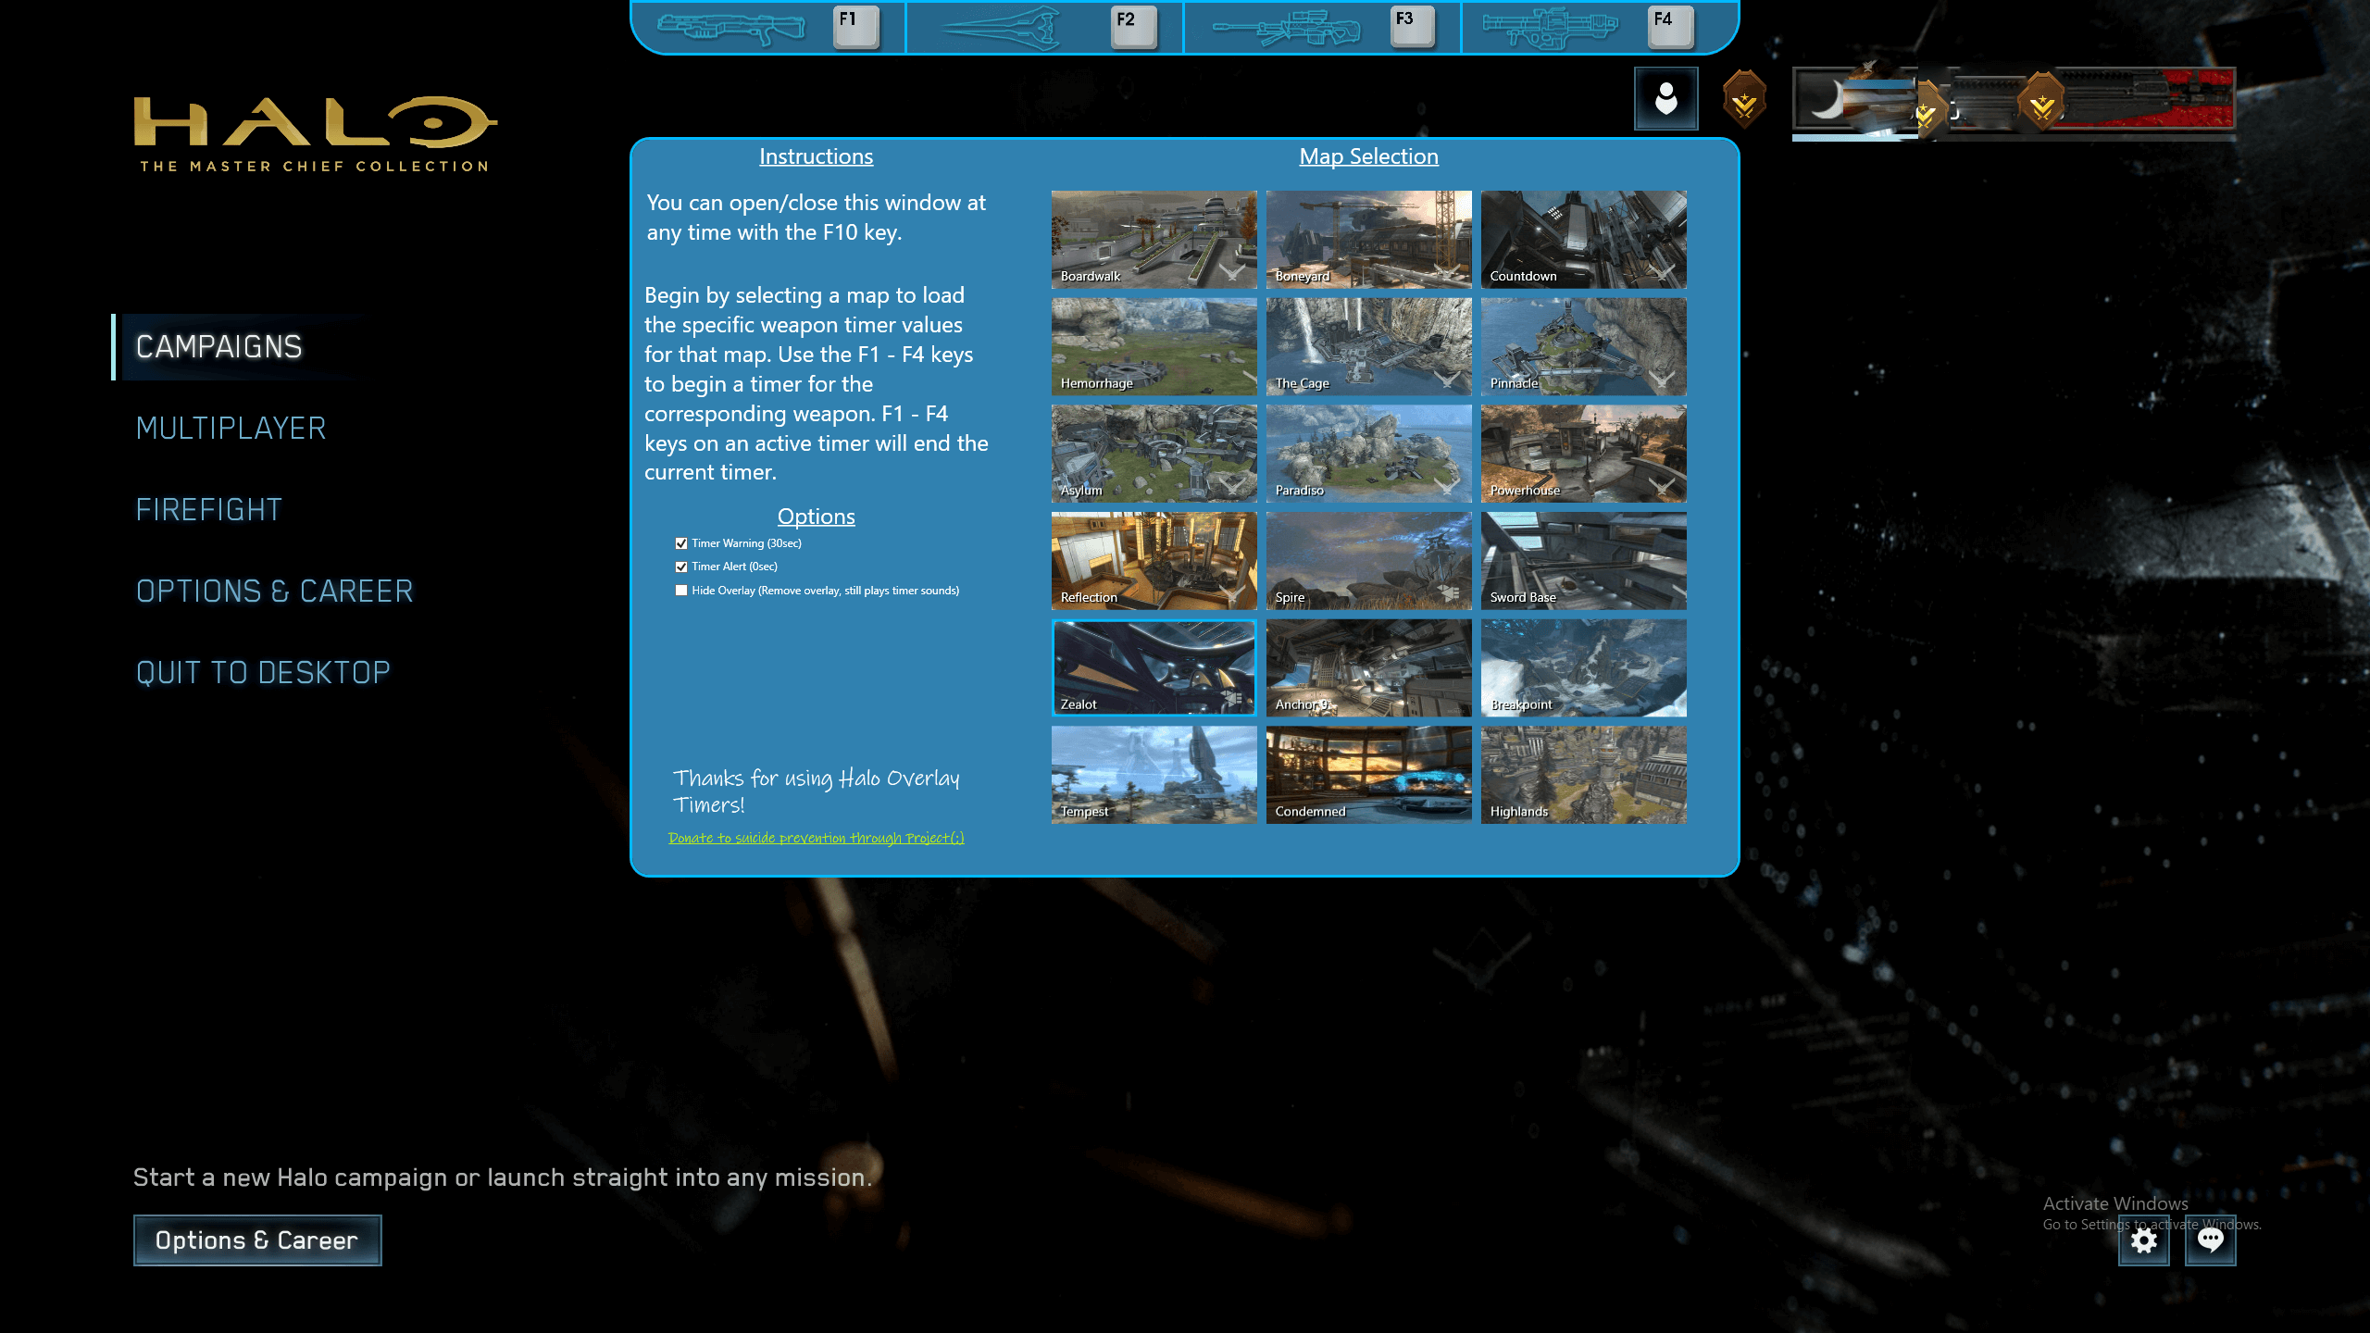This screenshot has height=1333, width=2370.
Task: Open the chat bubble icon
Action: [x=2210, y=1240]
